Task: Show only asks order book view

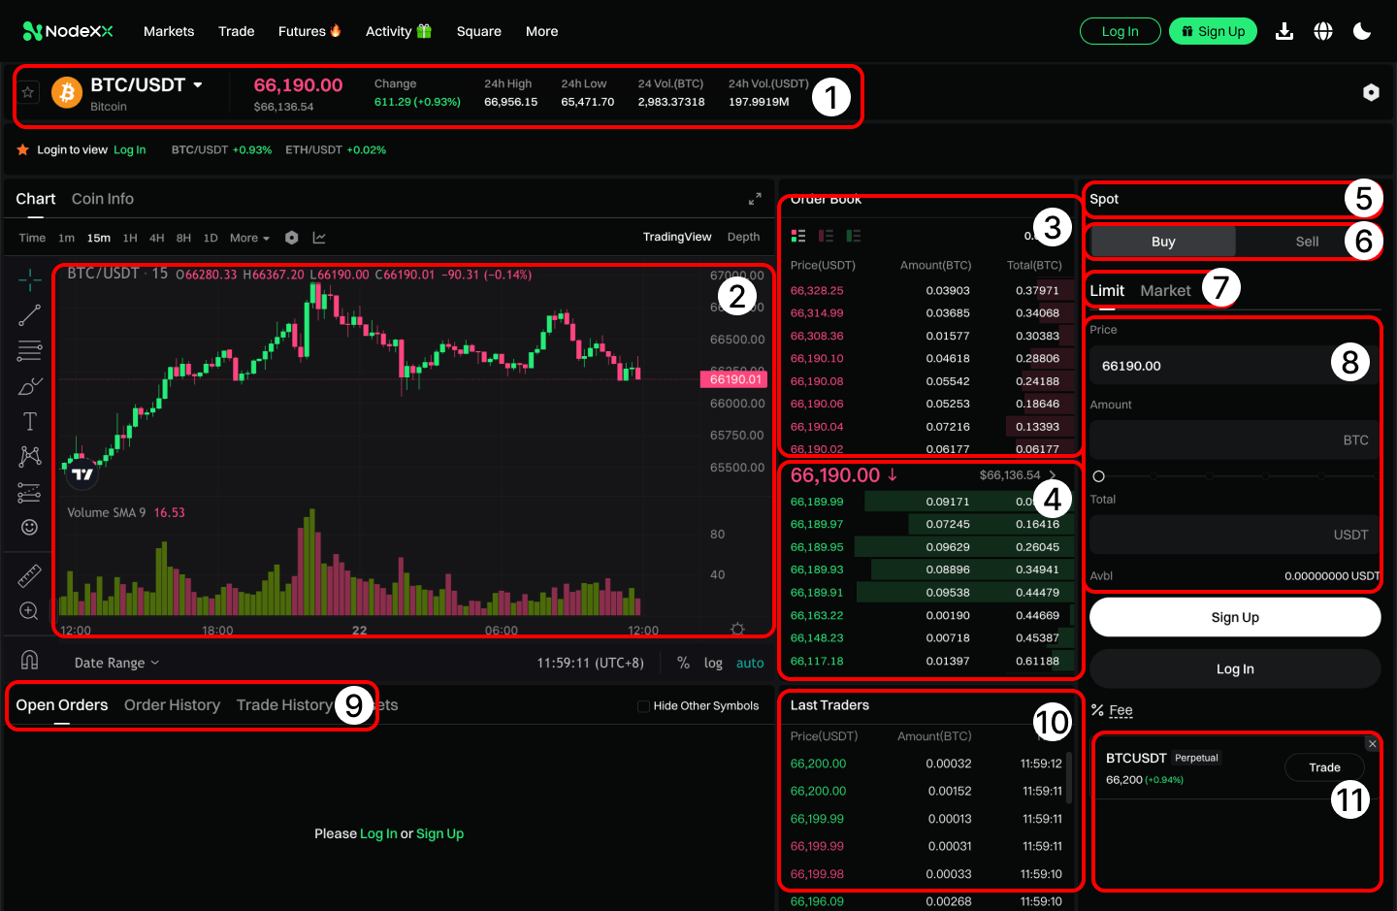Action: coord(826,236)
